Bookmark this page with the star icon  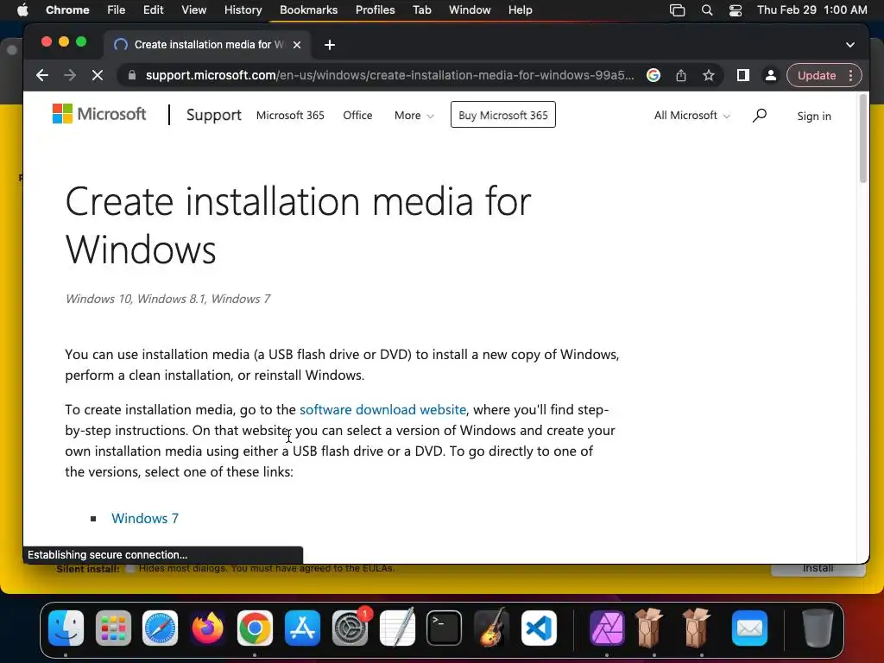(x=709, y=75)
